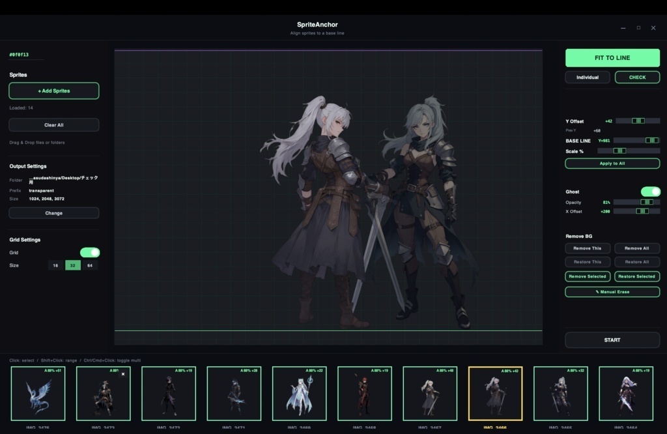Click the #0f0f13 background color field

pos(26,55)
